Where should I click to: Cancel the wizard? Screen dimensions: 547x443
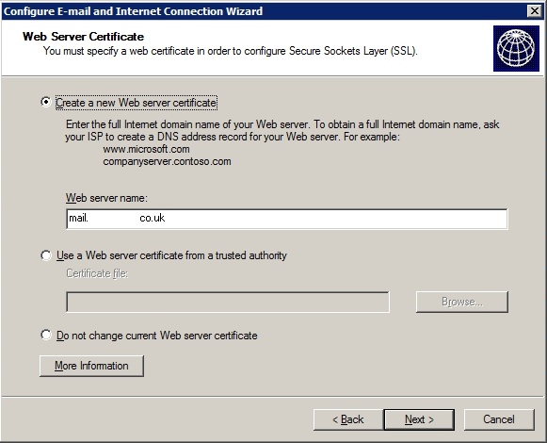pyautogui.click(x=499, y=419)
